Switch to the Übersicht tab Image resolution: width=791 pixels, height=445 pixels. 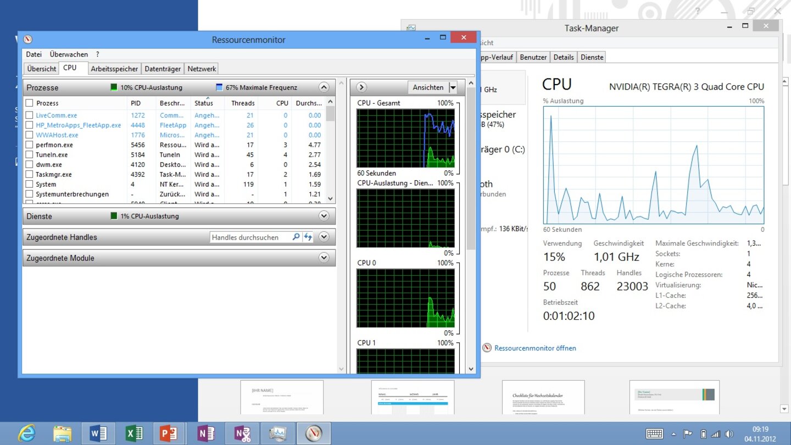[42, 69]
